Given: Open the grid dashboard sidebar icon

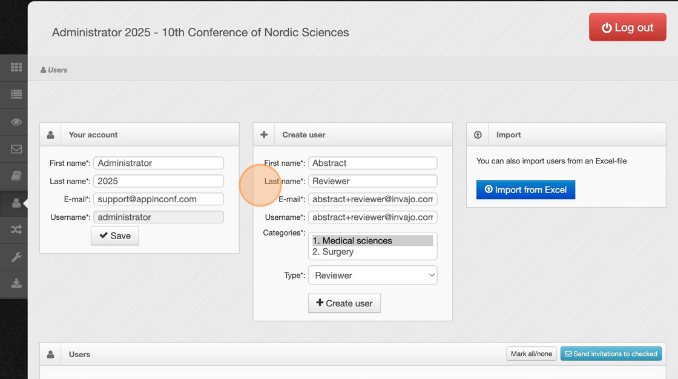Looking at the screenshot, I should (x=16, y=67).
